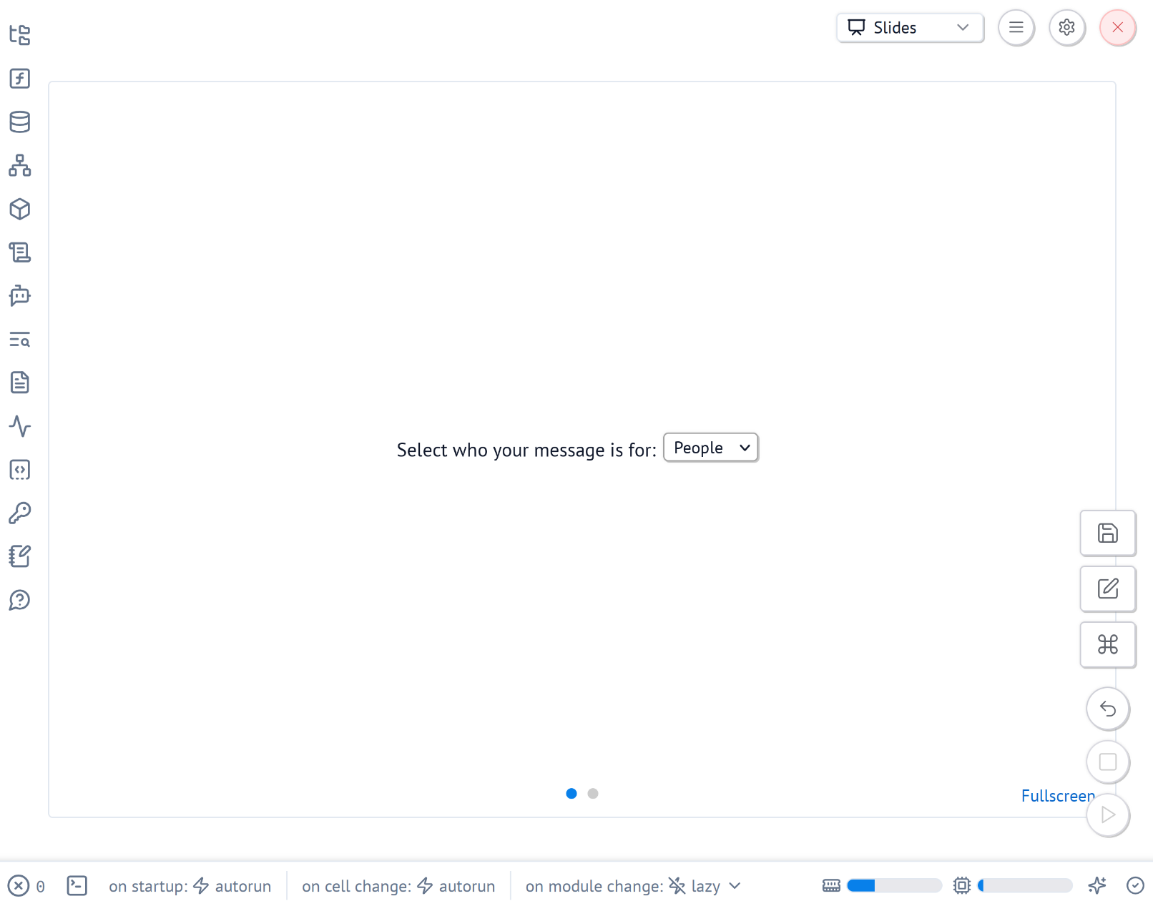Open the scratchpad notebook icon

[x=20, y=556]
